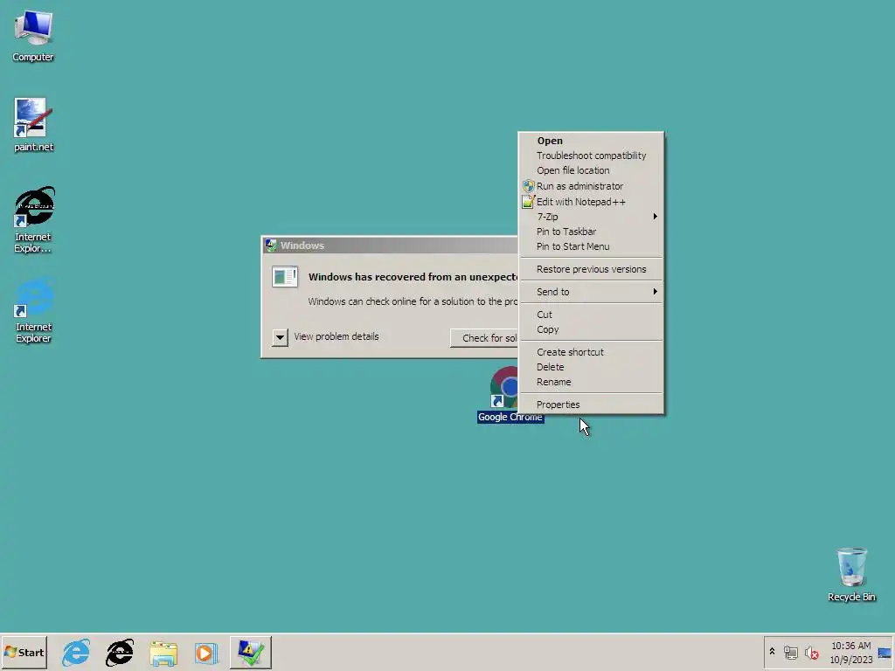
Task: Choose Run as administrator
Action: tap(591, 186)
